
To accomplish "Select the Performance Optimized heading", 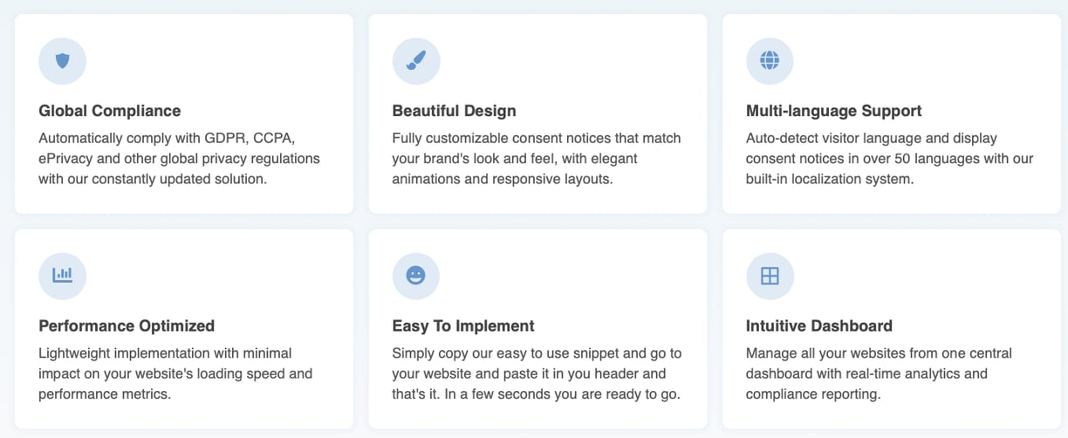I will click(x=127, y=325).
